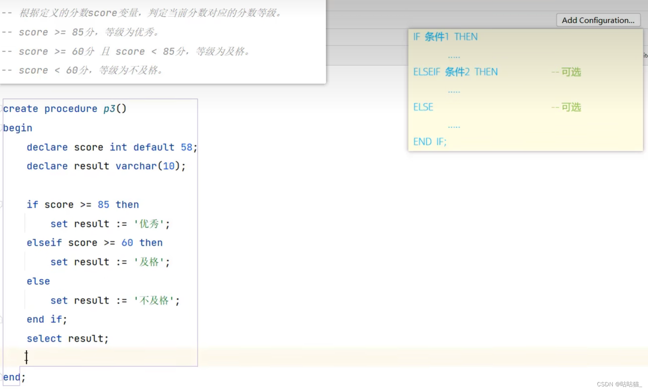Click the '-- 可选' note beside ELSEIF
The width and height of the screenshot is (648, 391).
(566, 72)
